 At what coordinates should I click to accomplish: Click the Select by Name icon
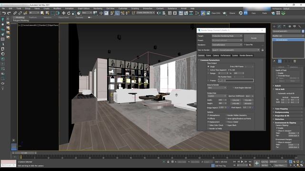(x=47, y=13)
